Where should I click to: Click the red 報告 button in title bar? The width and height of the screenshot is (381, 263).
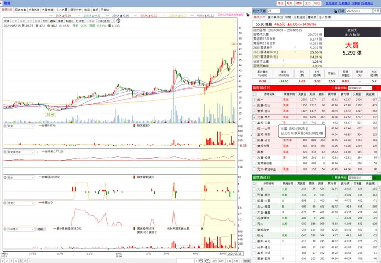290,3
